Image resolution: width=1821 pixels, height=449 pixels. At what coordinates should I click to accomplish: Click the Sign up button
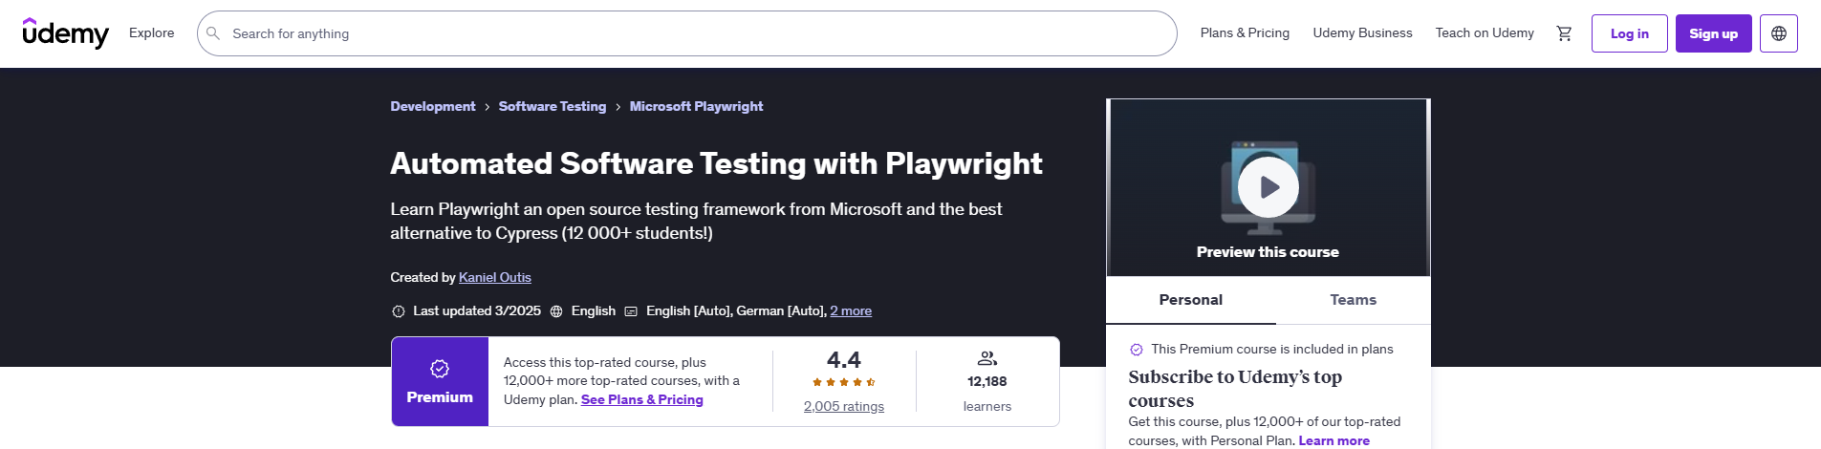(1714, 33)
